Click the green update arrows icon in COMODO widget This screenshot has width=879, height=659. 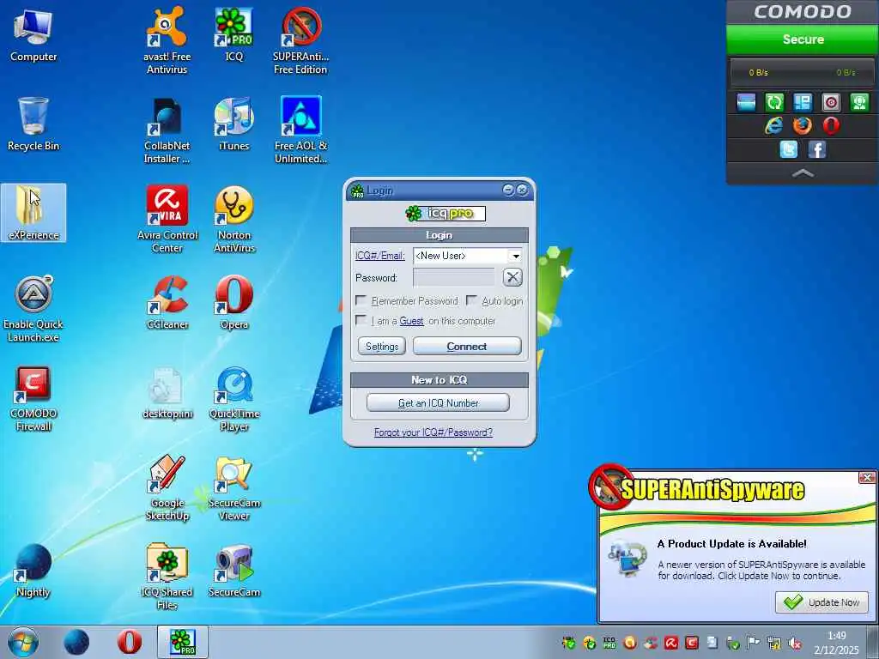[774, 102]
